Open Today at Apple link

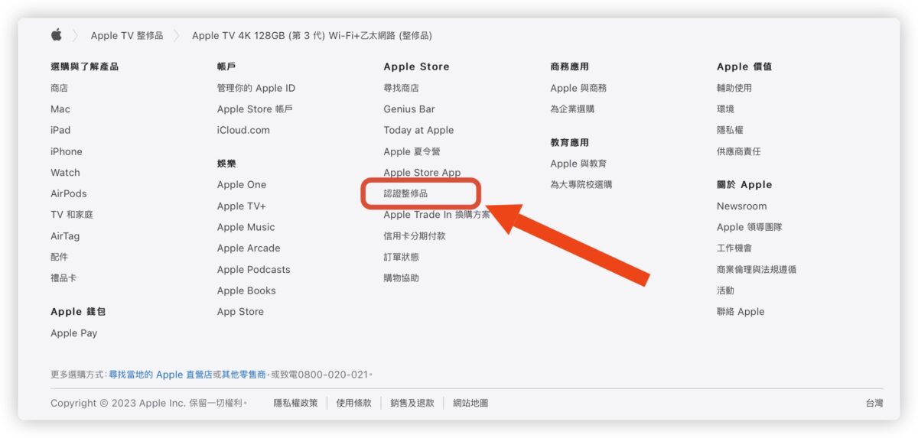pyautogui.click(x=418, y=130)
